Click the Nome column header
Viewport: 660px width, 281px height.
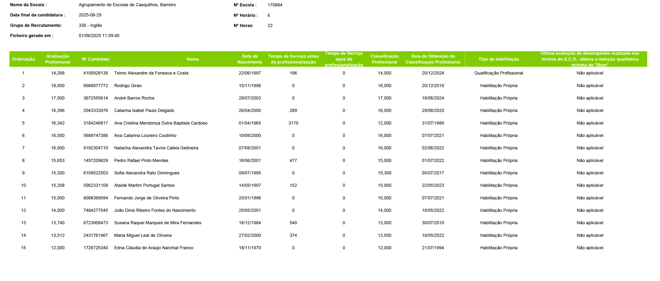[193, 59]
